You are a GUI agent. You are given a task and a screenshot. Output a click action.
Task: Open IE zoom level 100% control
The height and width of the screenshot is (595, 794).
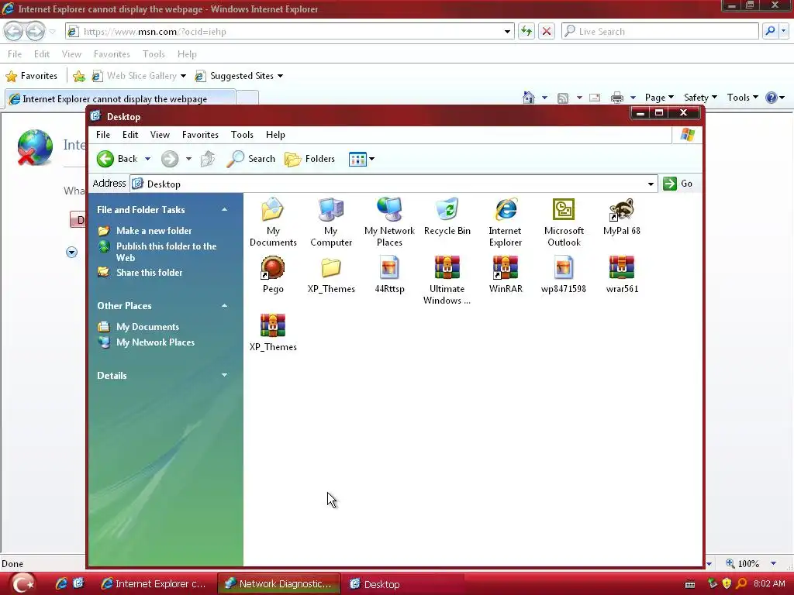751,563
